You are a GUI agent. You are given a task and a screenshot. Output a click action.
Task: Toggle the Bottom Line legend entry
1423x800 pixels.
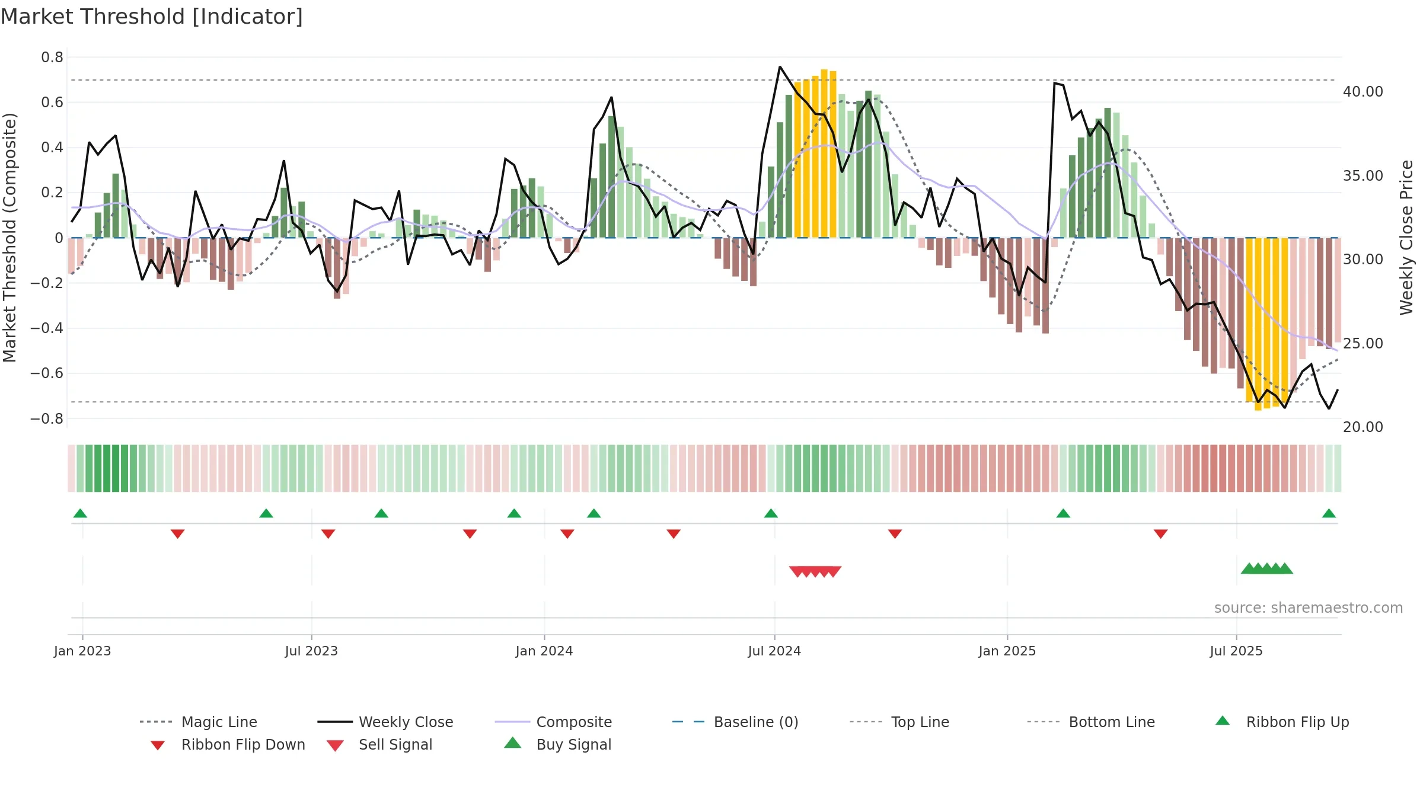[1091, 722]
